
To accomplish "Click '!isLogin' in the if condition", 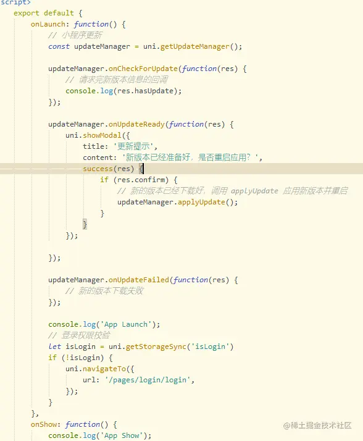I will pyautogui.click(x=83, y=358).
